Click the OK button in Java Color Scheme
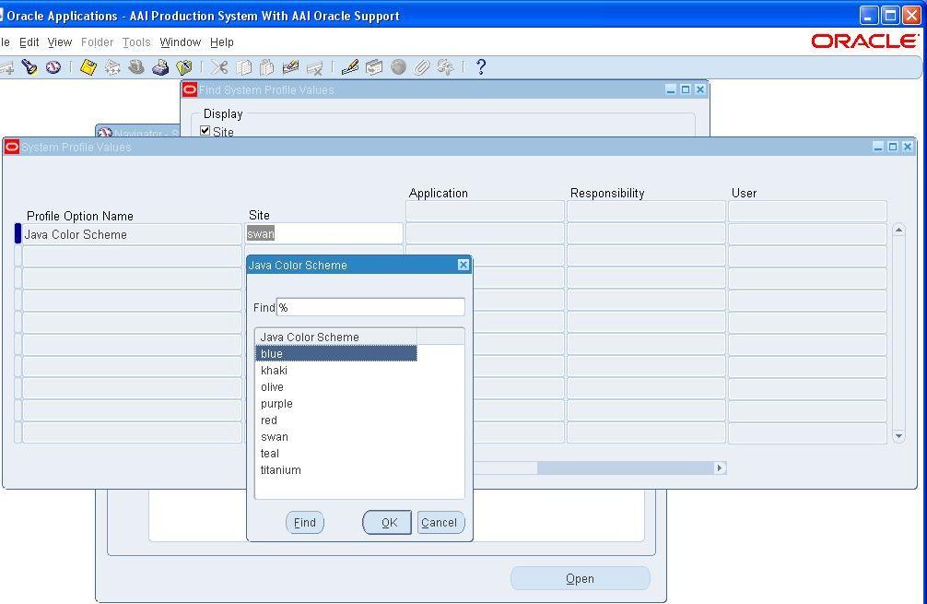This screenshot has width=927, height=604. click(x=386, y=522)
